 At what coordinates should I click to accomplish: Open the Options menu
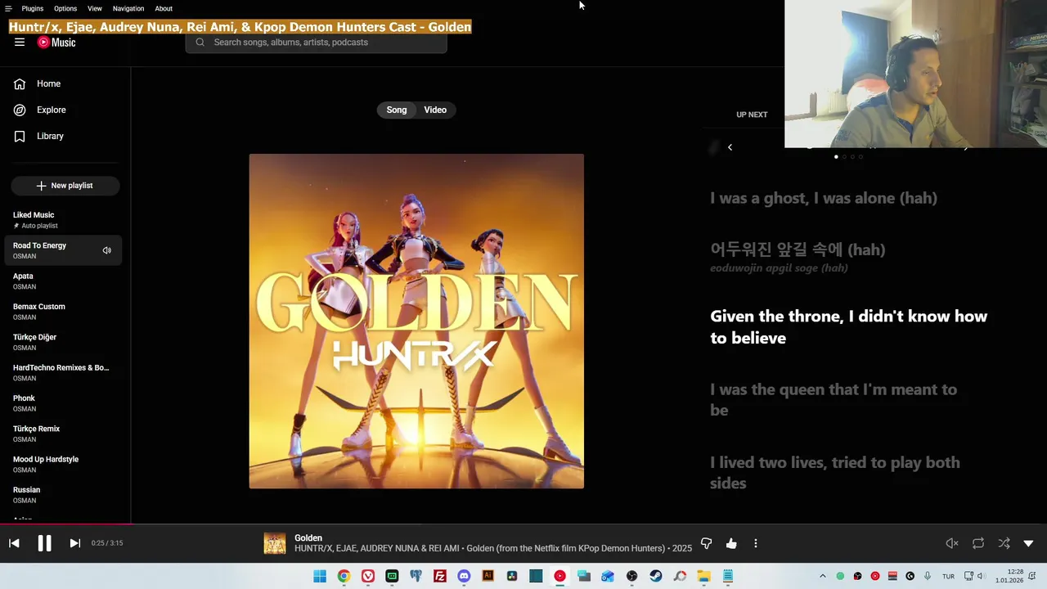[x=65, y=8]
